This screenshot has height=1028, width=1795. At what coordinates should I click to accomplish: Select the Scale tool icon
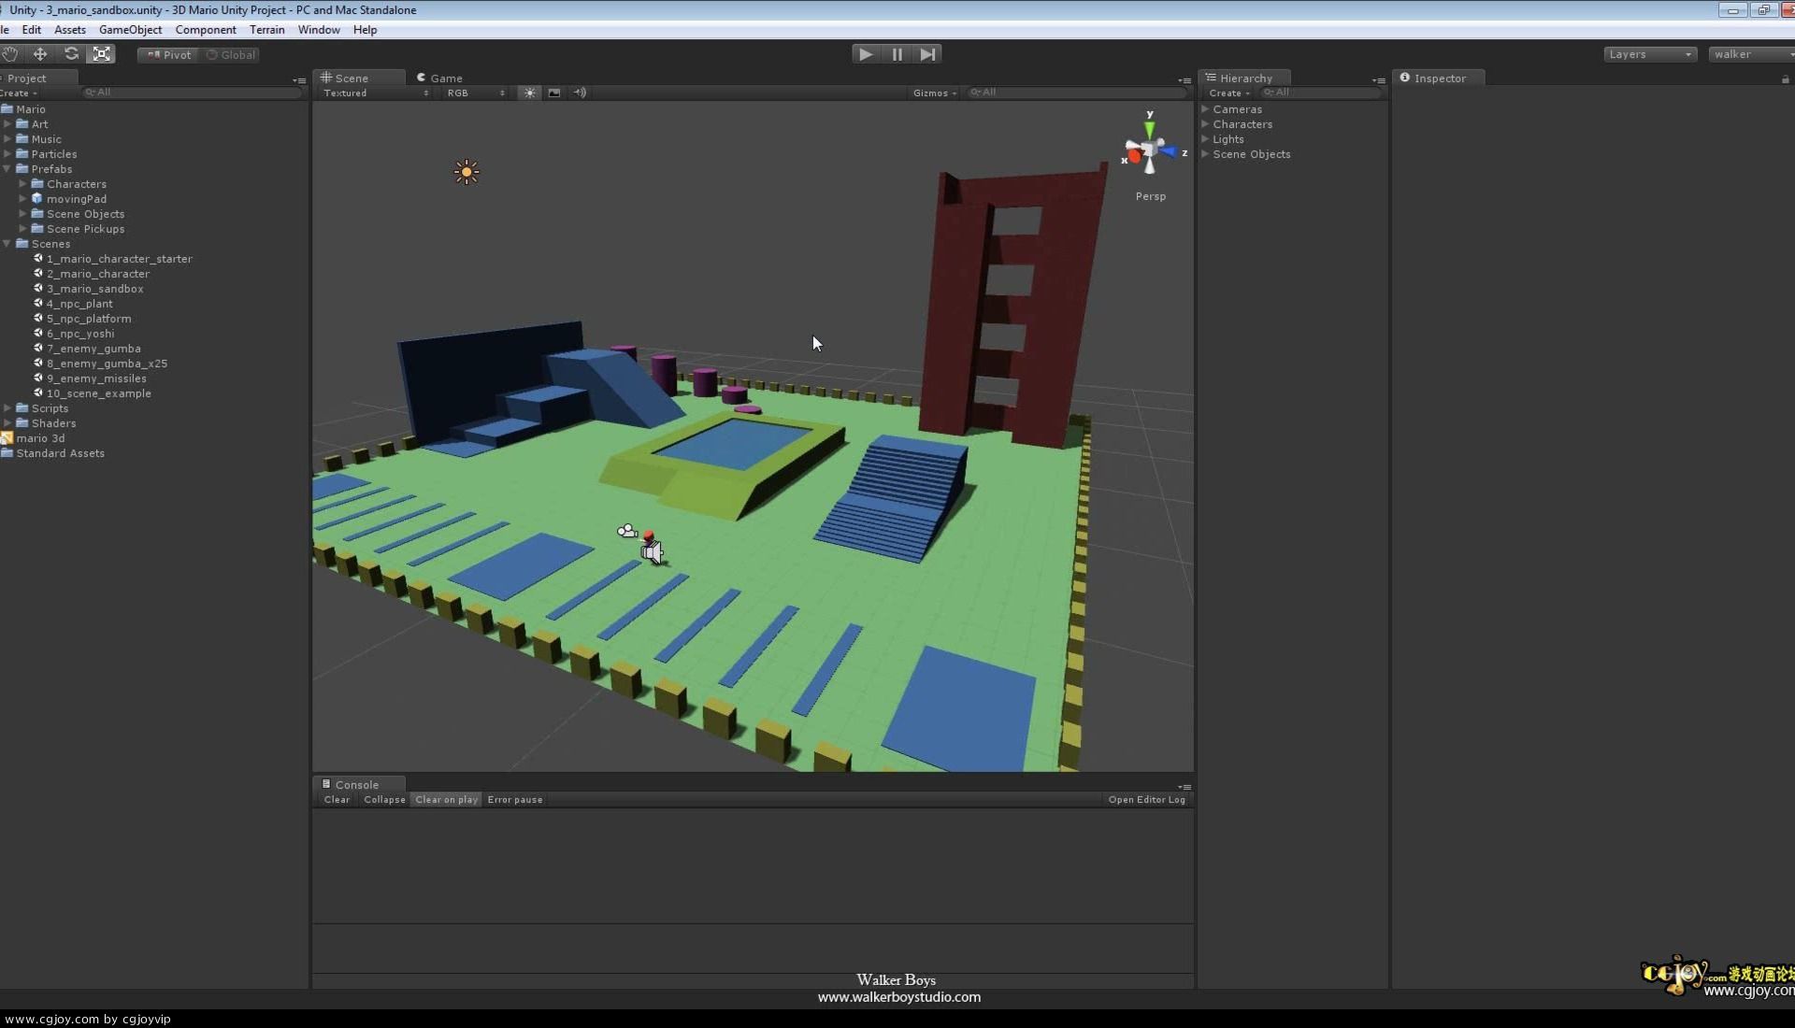pyautogui.click(x=102, y=54)
